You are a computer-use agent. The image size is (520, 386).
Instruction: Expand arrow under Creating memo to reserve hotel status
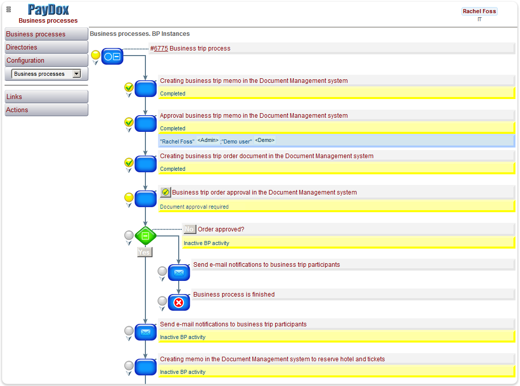pos(129,373)
